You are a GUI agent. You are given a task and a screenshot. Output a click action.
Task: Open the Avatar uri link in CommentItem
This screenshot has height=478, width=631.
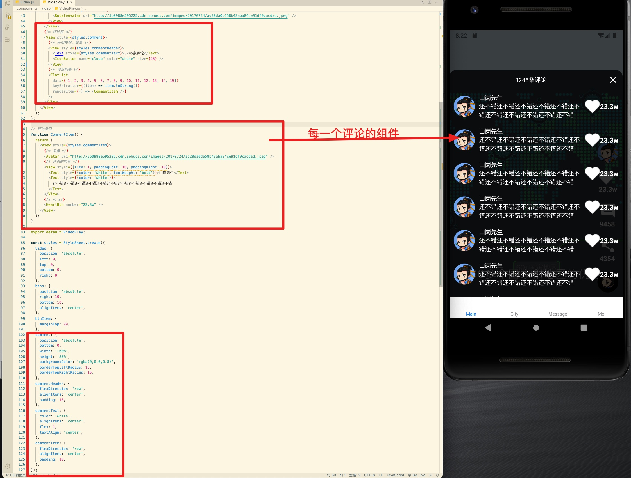[169, 157]
